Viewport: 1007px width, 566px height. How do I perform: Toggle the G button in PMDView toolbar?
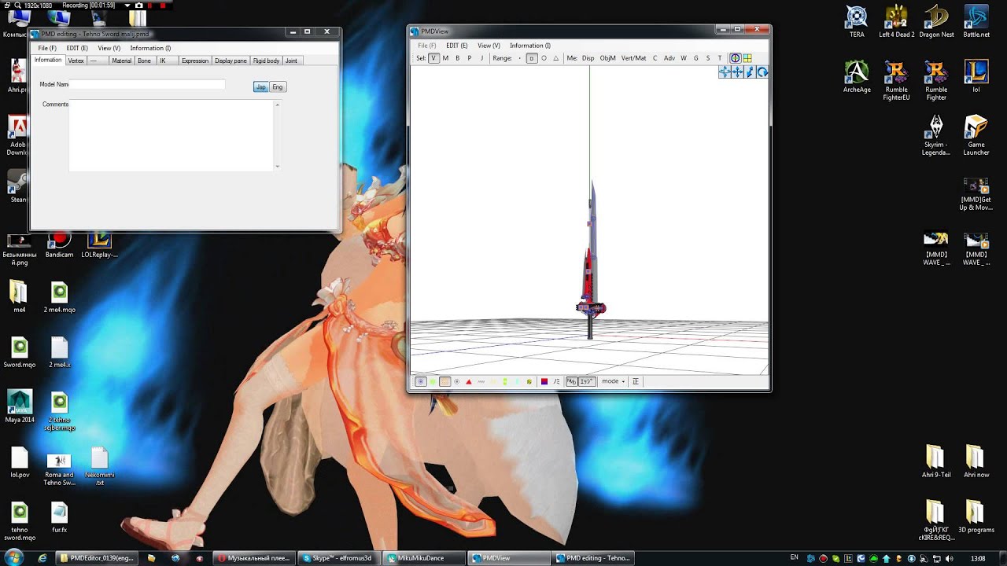coord(695,58)
